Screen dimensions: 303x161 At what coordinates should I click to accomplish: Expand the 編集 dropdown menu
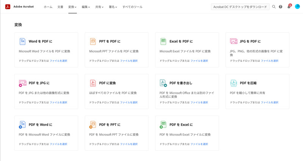point(86,7)
